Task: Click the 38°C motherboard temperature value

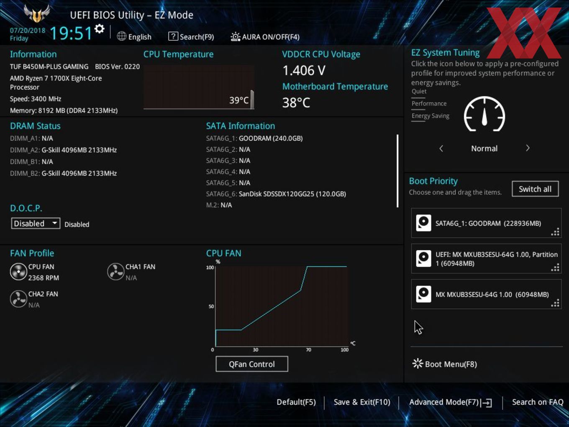Action: [x=296, y=103]
